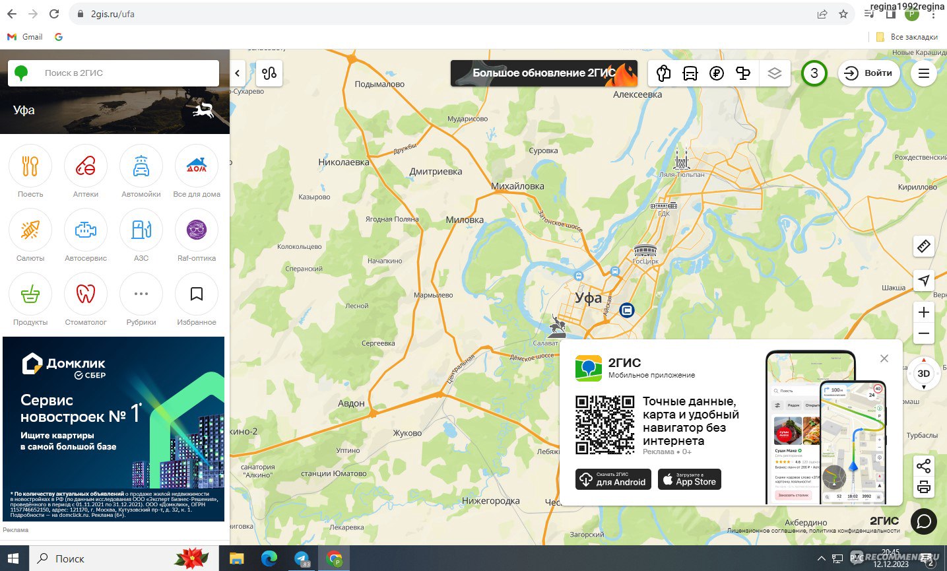This screenshot has height=571, width=947.
Task: Go back in the browser
Action: pos(12,14)
